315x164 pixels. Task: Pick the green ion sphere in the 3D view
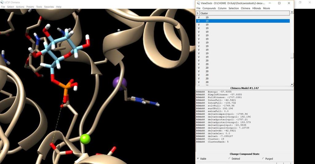pos(85,139)
